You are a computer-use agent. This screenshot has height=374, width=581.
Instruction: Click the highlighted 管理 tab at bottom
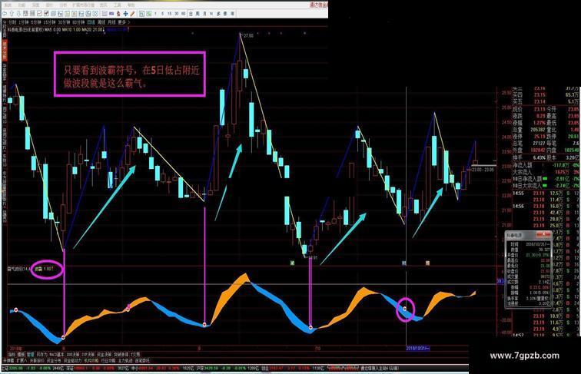(x=31, y=354)
